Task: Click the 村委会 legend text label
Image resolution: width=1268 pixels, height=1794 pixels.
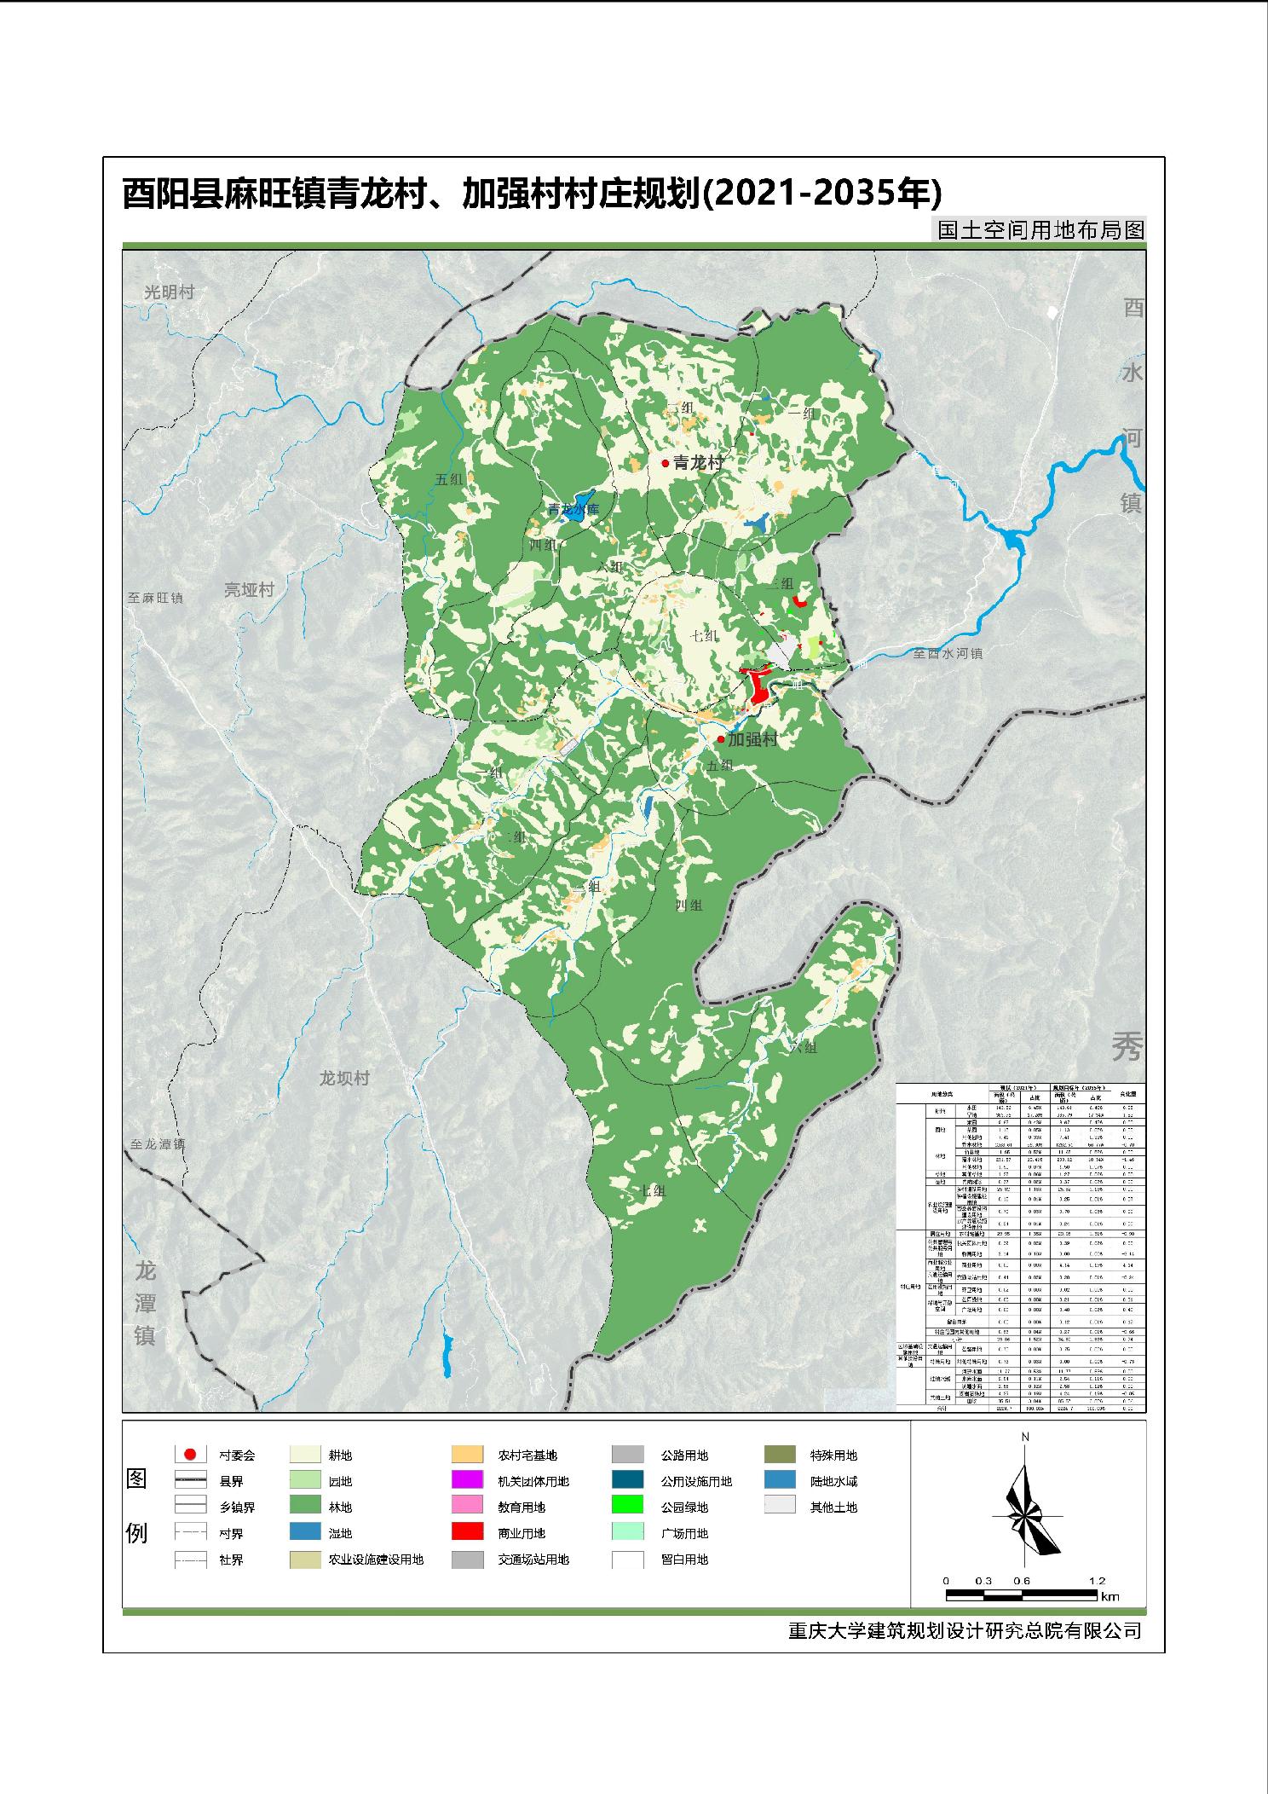Action: [x=237, y=1455]
